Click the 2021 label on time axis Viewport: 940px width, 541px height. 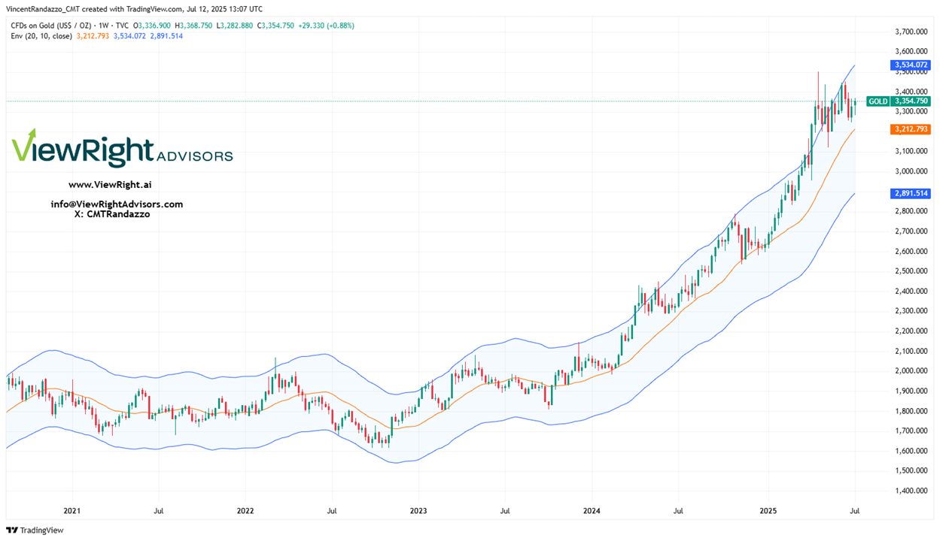72,510
